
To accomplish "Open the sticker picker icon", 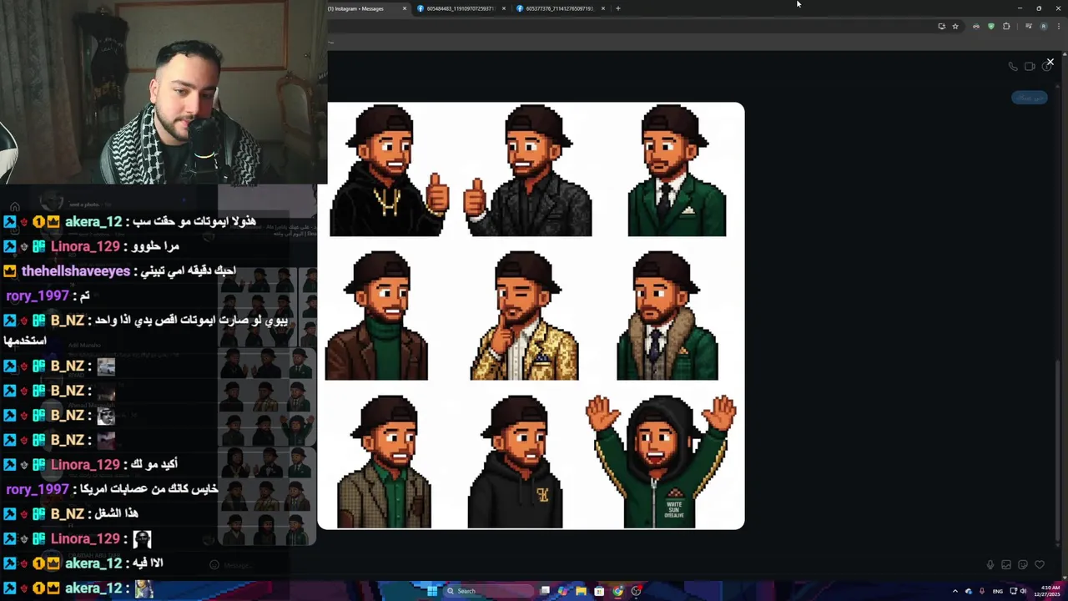I will (1023, 565).
